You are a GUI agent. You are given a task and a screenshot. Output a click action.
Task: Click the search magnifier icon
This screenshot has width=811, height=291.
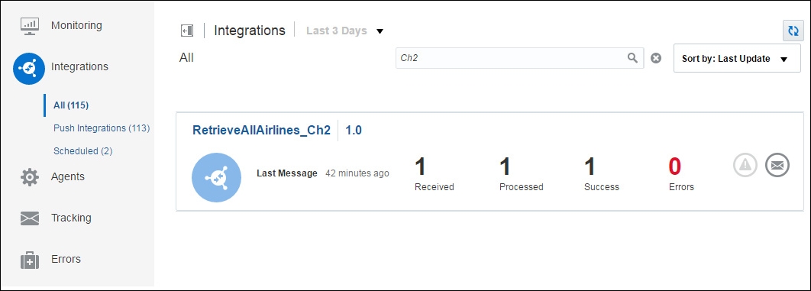click(632, 58)
